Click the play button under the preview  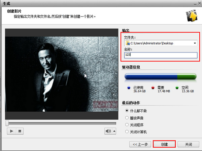[x=11, y=131]
